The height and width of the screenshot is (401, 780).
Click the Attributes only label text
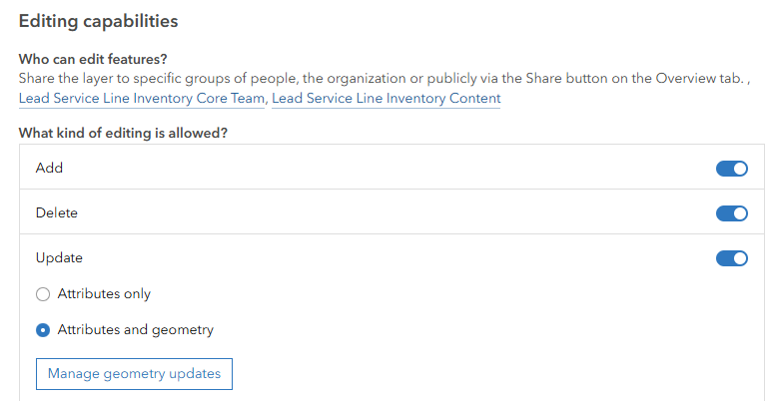[104, 294]
